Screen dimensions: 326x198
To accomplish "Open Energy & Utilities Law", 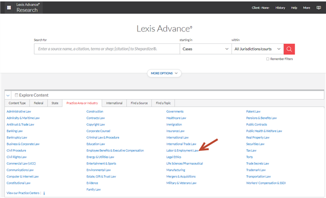I will (x=100, y=157).
